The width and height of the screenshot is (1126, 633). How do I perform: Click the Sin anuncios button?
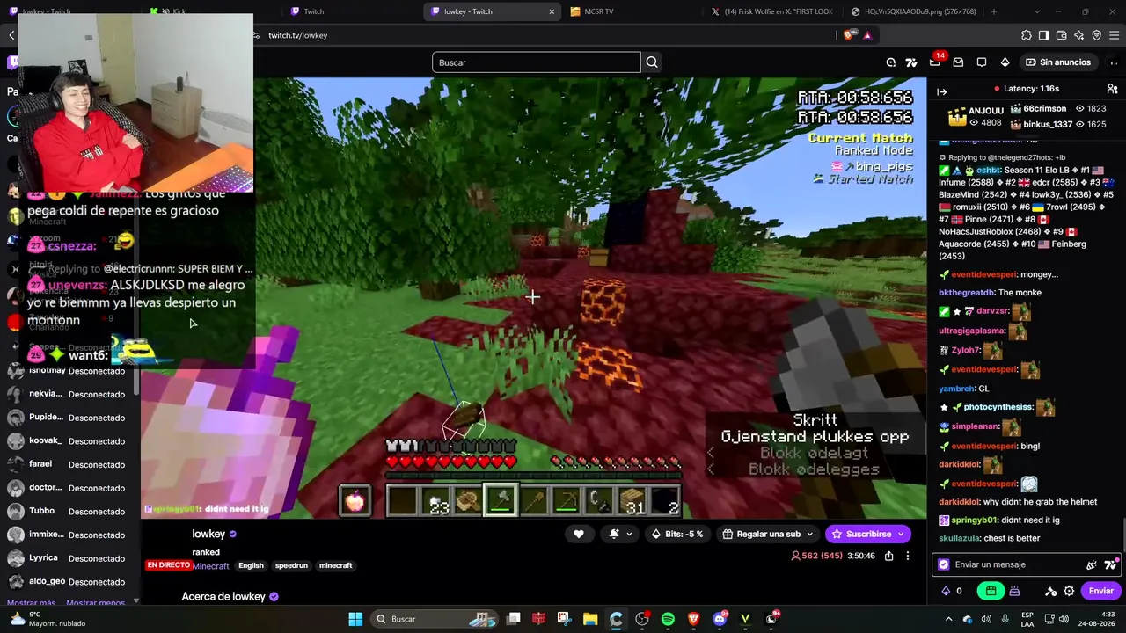[1058, 62]
